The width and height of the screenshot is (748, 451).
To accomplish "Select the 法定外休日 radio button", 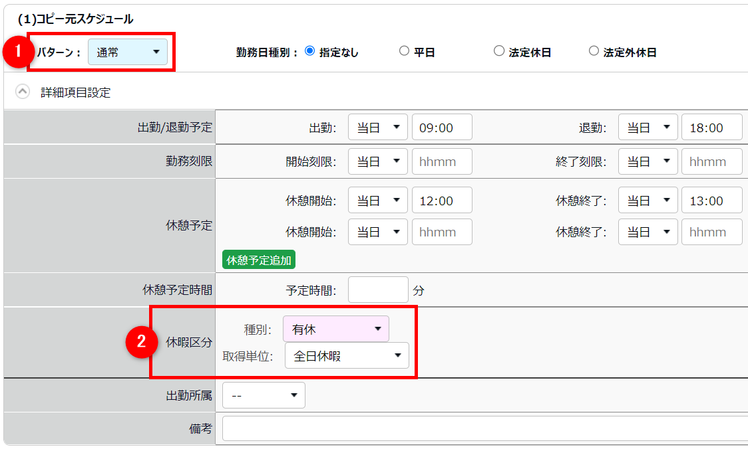I will click(x=594, y=51).
